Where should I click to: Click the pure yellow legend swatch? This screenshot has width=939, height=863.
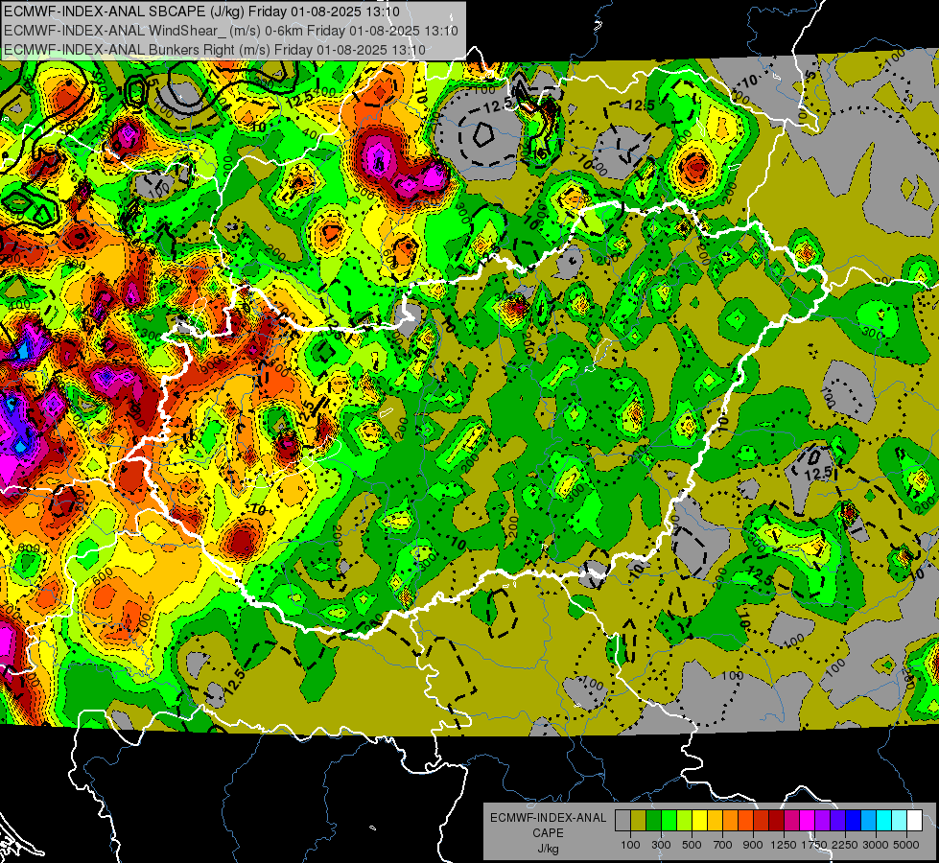click(699, 821)
